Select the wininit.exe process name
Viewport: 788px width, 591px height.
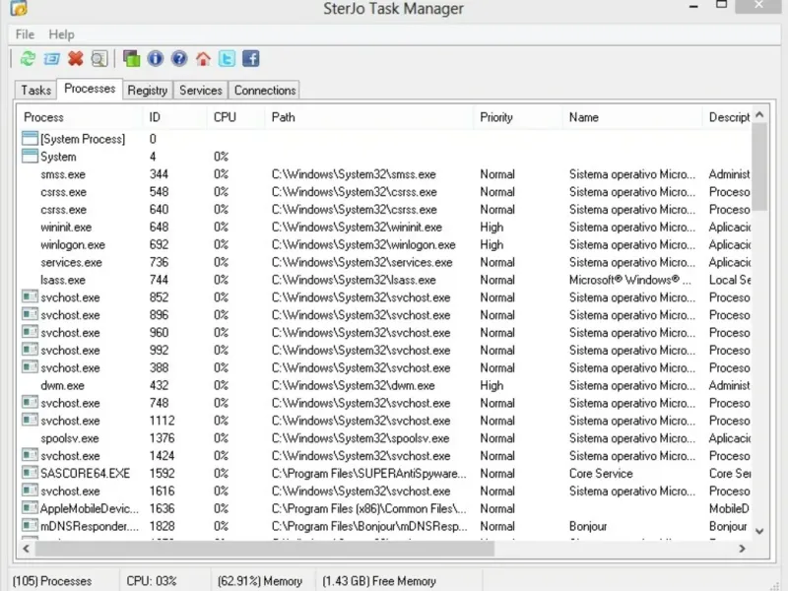[x=66, y=228]
